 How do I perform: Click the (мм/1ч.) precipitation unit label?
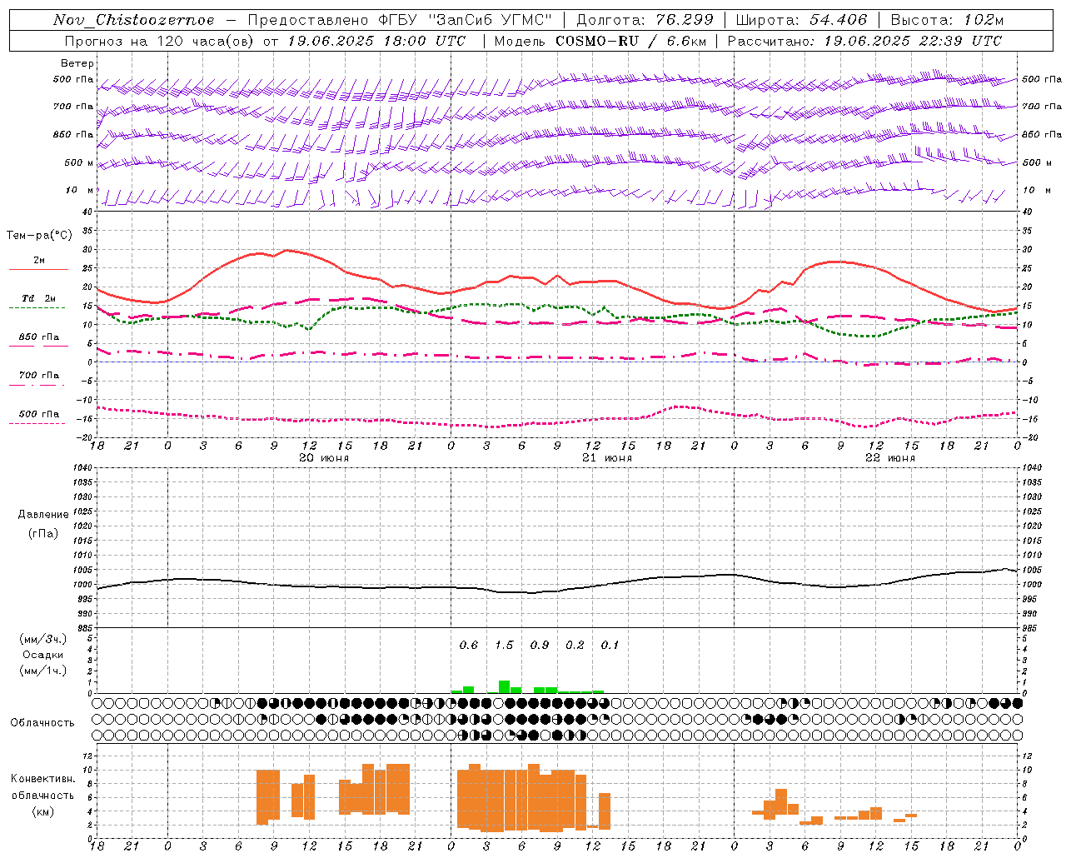tap(42, 671)
